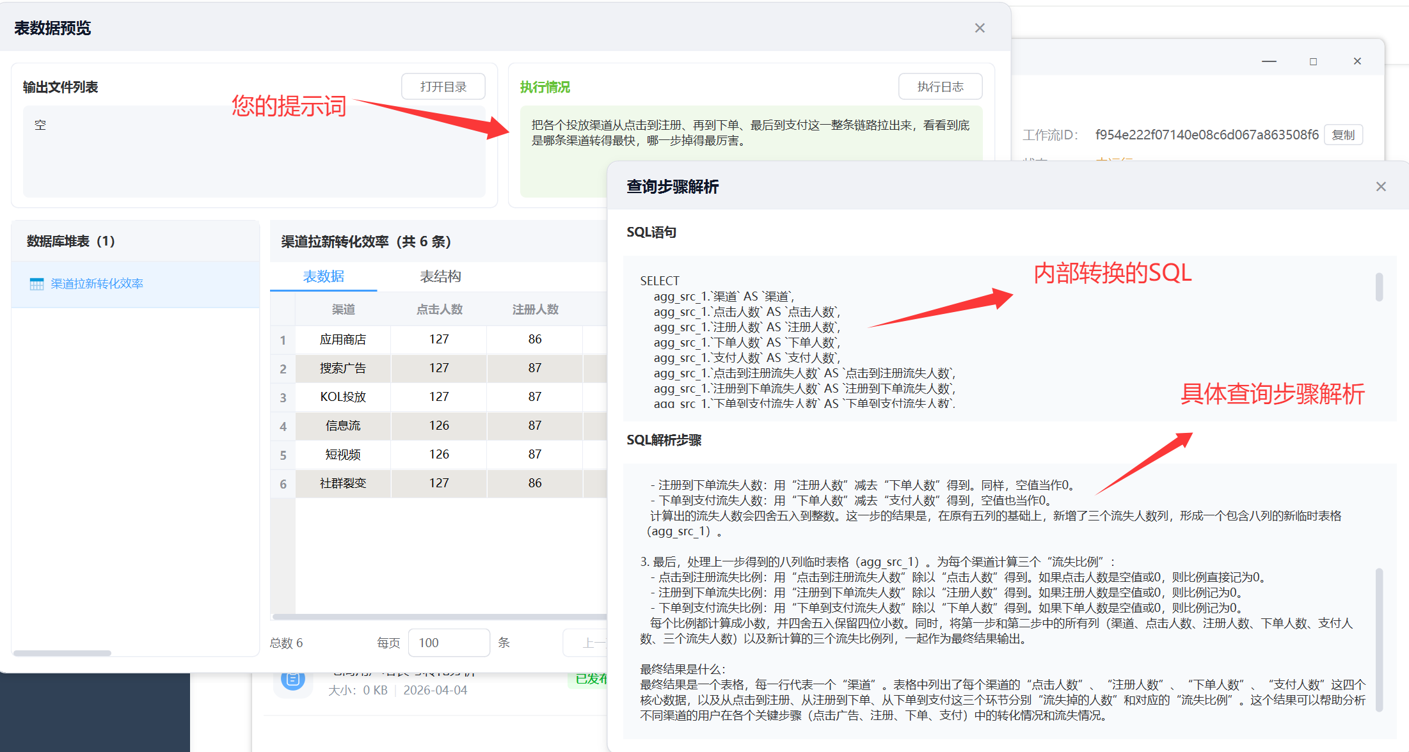Image resolution: width=1409 pixels, height=752 pixels.
Task: Select 渠道拉新转化效率 in the table list
Action: (x=97, y=284)
